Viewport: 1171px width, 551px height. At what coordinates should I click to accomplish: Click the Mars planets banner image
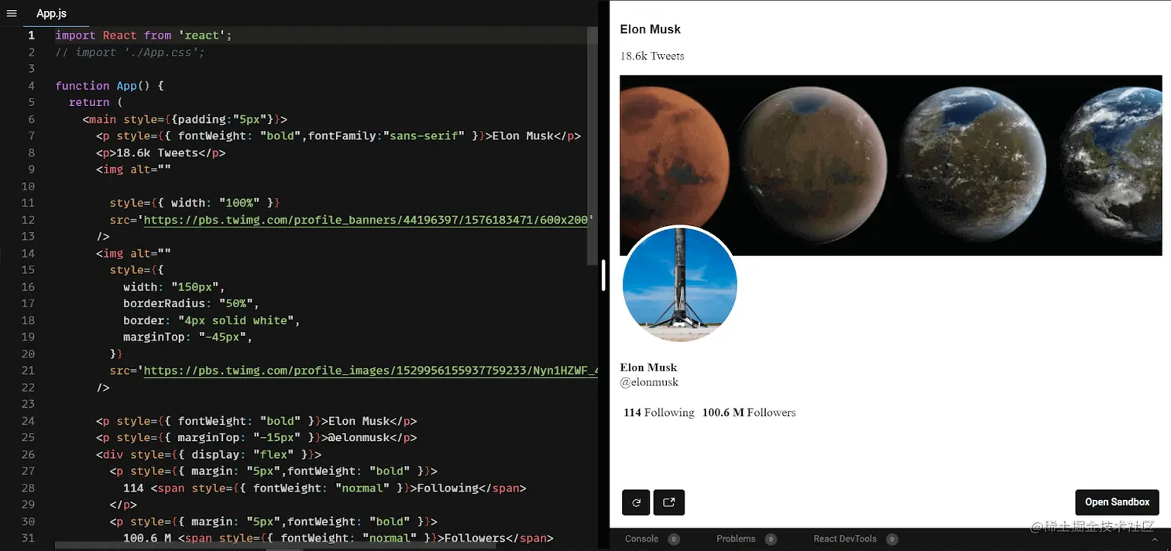tap(891, 165)
